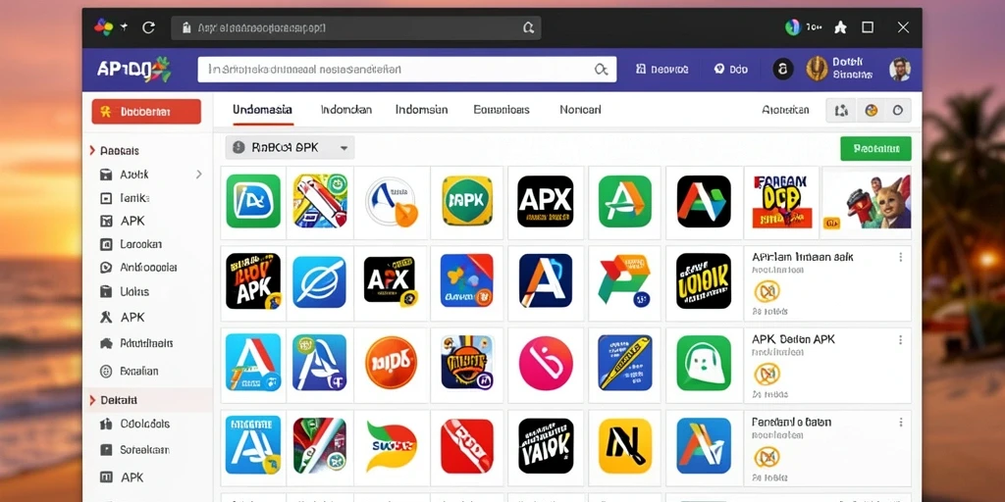1005x502 pixels.
Task: Open Pdtuttnais in the sidebar
Action: 136,343
